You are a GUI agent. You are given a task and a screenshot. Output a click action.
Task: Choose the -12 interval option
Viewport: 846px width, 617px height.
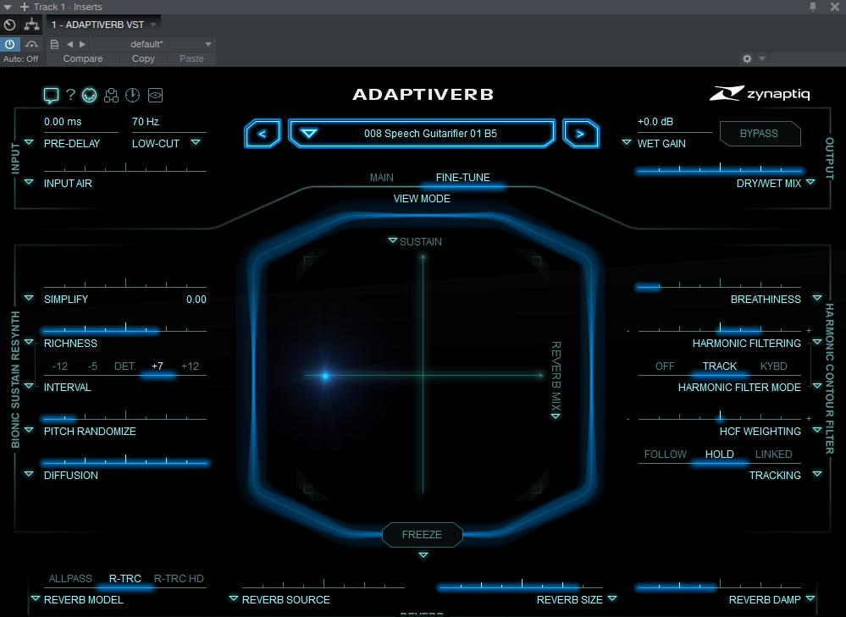60,366
